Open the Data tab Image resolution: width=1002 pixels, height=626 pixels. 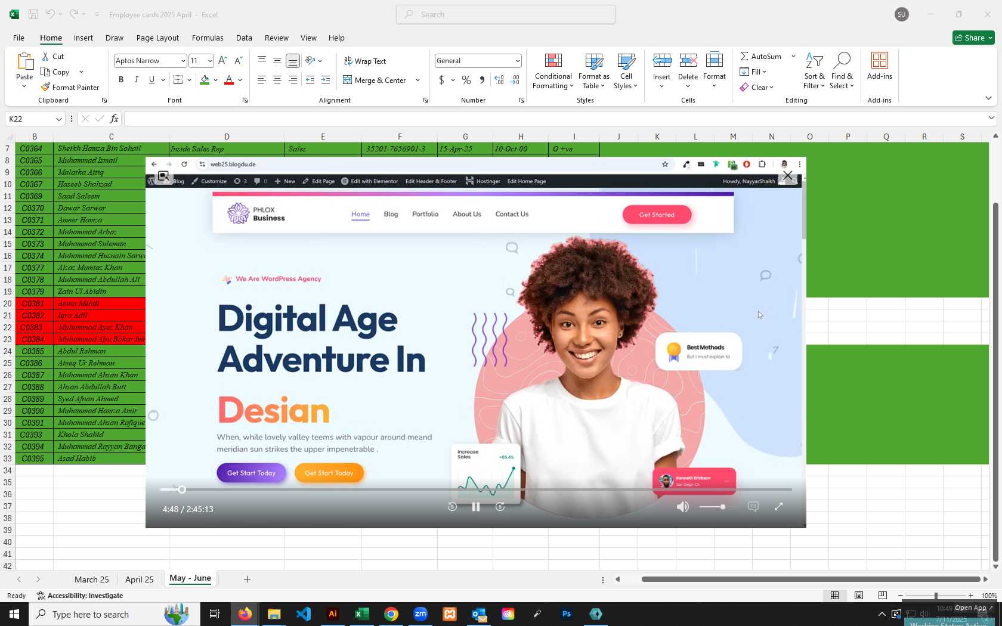point(244,38)
